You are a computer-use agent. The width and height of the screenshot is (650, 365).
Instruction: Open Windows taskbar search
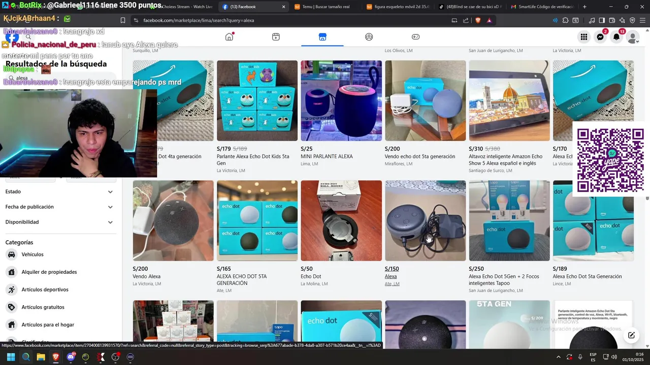[26, 357]
